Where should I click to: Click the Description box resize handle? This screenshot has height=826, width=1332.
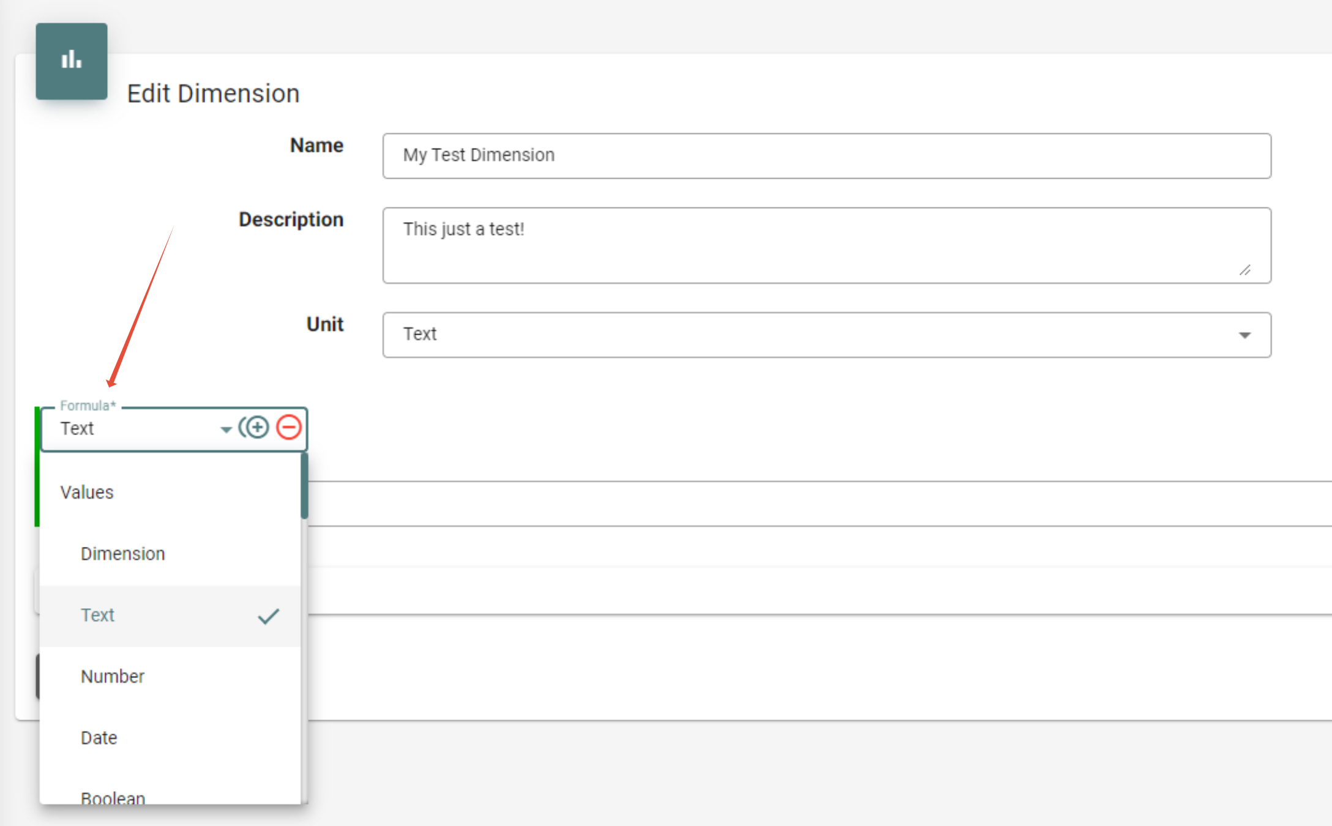[1245, 270]
